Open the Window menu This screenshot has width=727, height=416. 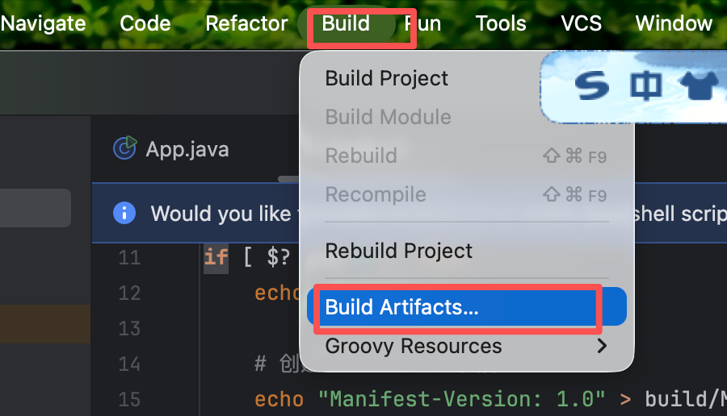pos(674,23)
